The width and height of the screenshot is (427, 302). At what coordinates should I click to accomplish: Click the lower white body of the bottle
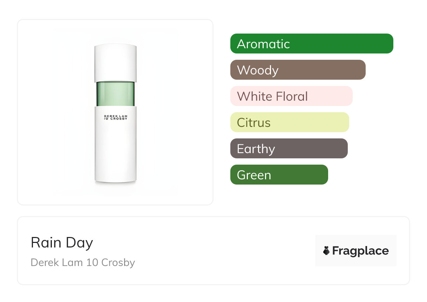click(x=115, y=154)
